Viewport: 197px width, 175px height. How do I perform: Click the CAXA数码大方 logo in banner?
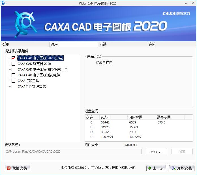[x=176, y=14]
